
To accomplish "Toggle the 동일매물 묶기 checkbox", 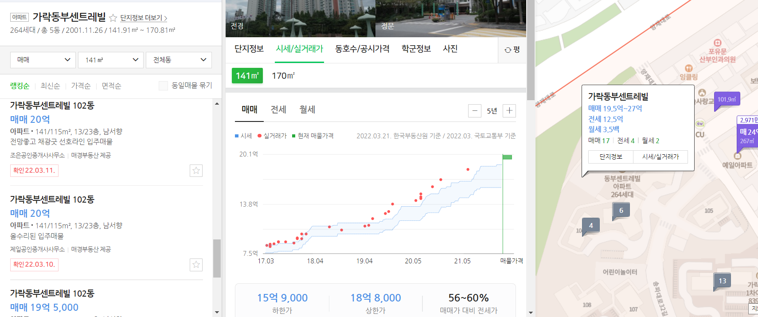I will coord(163,86).
